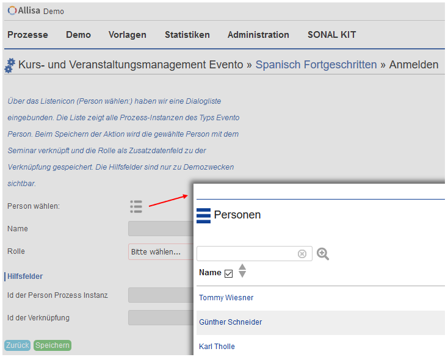Click the Zurück button

click(x=18, y=345)
